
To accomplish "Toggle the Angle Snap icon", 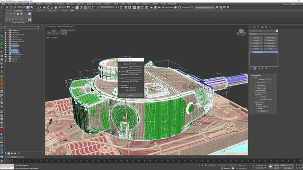I will pyautogui.click(x=85, y=8).
